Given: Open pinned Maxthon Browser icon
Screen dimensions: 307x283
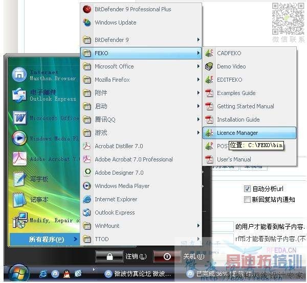Looking at the screenshot, I should [x=19, y=75].
